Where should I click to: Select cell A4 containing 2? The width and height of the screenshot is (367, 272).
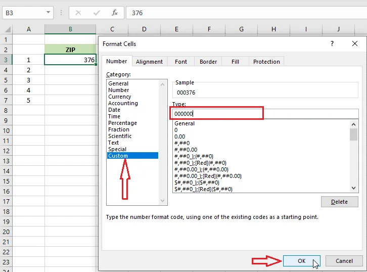pos(28,70)
